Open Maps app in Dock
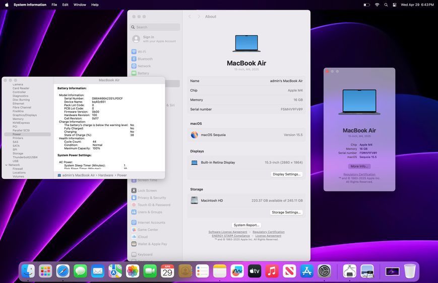Screen dimensions: 438x283 [x=115, y=271]
